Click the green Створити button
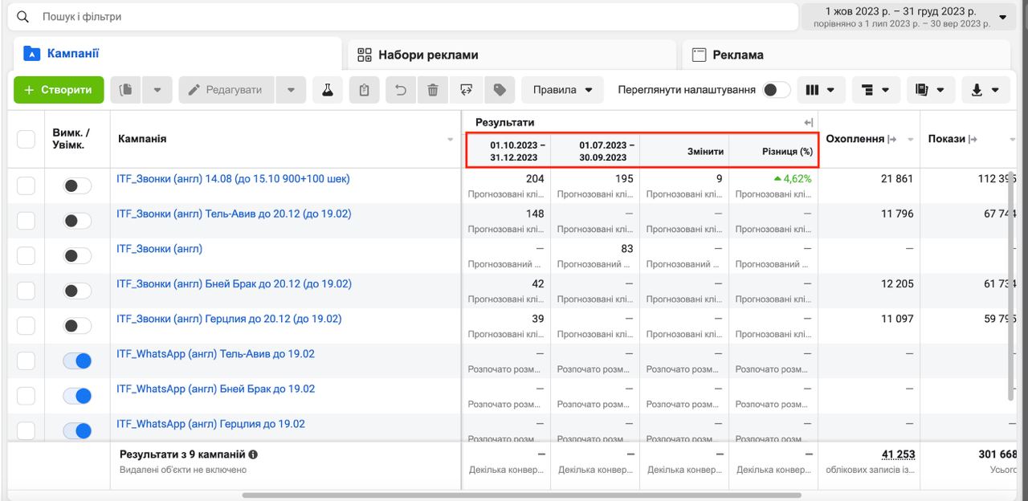The height and width of the screenshot is (501, 1028). point(59,89)
